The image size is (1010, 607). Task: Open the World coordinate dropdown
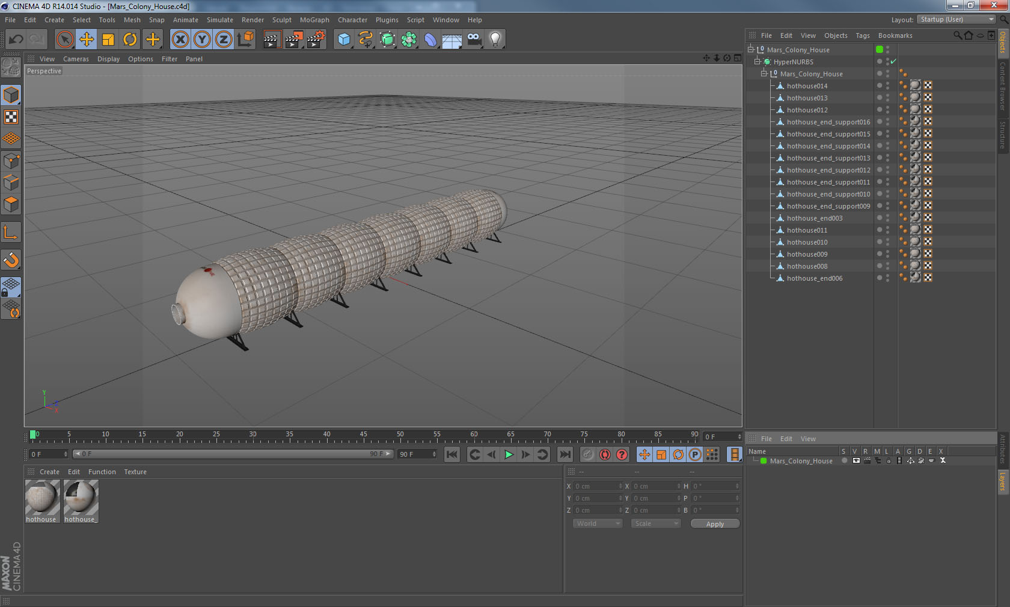pos(598,523)
